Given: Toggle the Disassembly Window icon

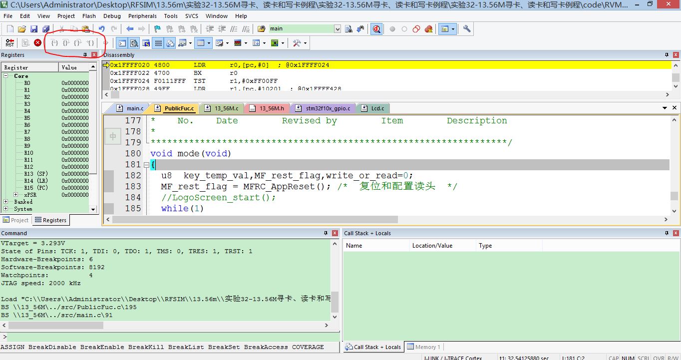Looking at the screenshot, I should [134, 43].
